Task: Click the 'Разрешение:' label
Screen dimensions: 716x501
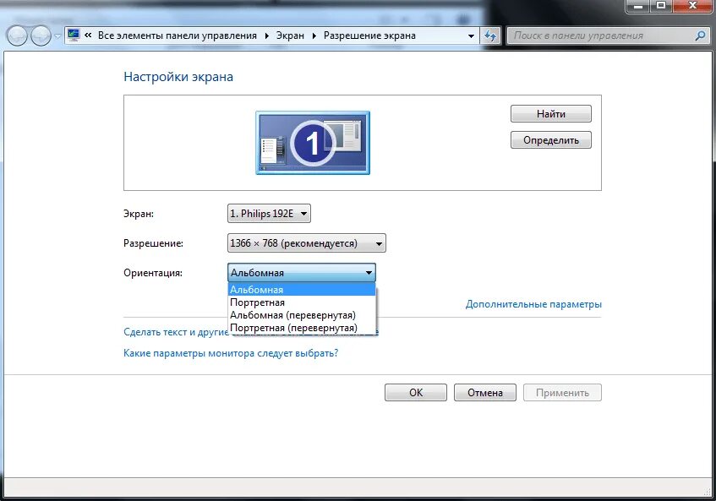Action: tap(153, 243)
